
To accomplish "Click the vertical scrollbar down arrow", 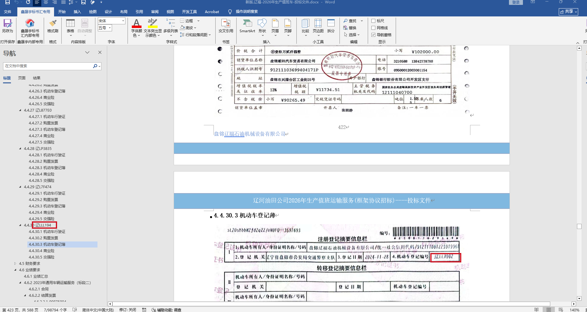I will 579,299.
